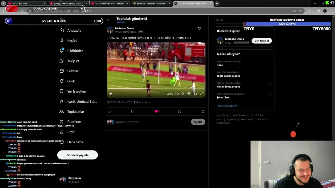Open tab search dropdown arrow
The image size is (335, 188).
[3, 3]
